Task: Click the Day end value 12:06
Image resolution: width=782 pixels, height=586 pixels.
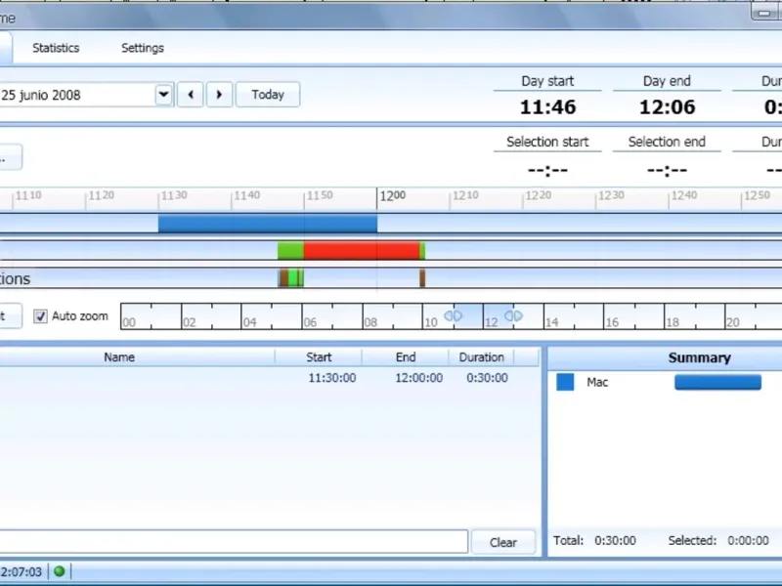Action: tap(667, 107)
